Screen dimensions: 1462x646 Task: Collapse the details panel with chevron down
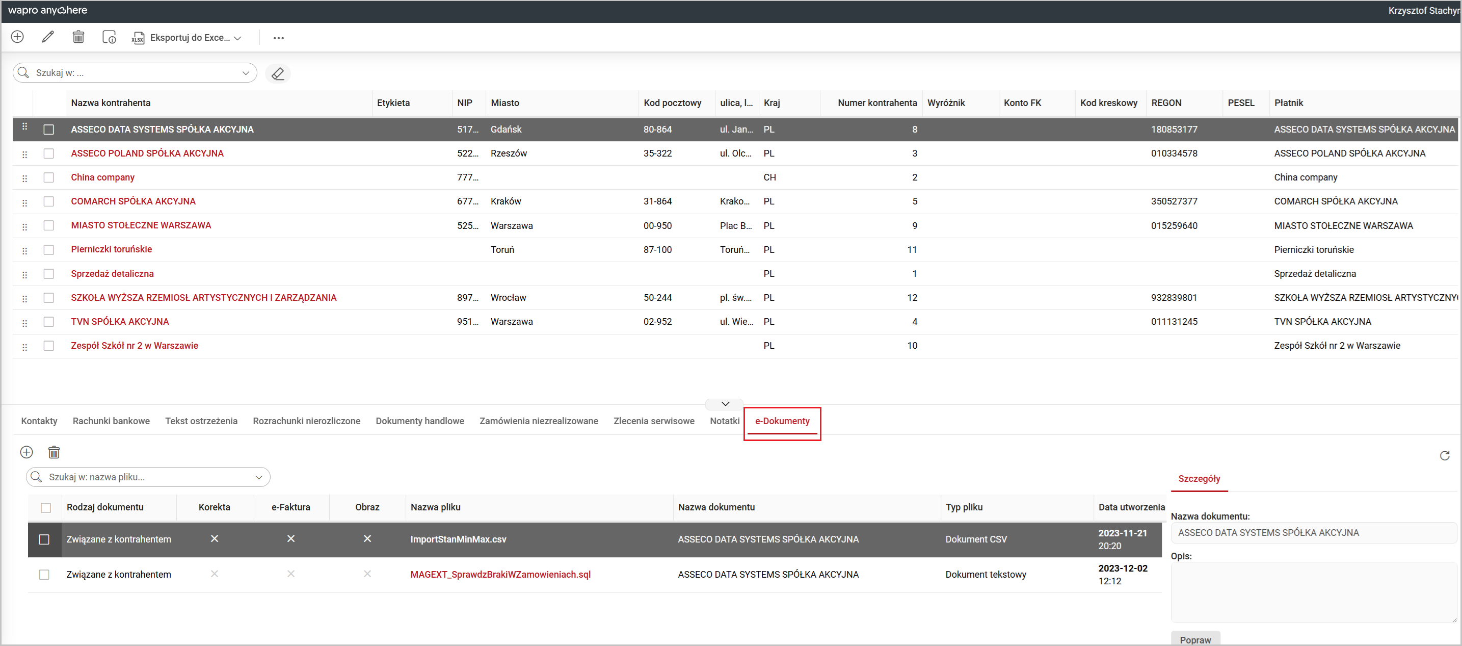[725, 404]
